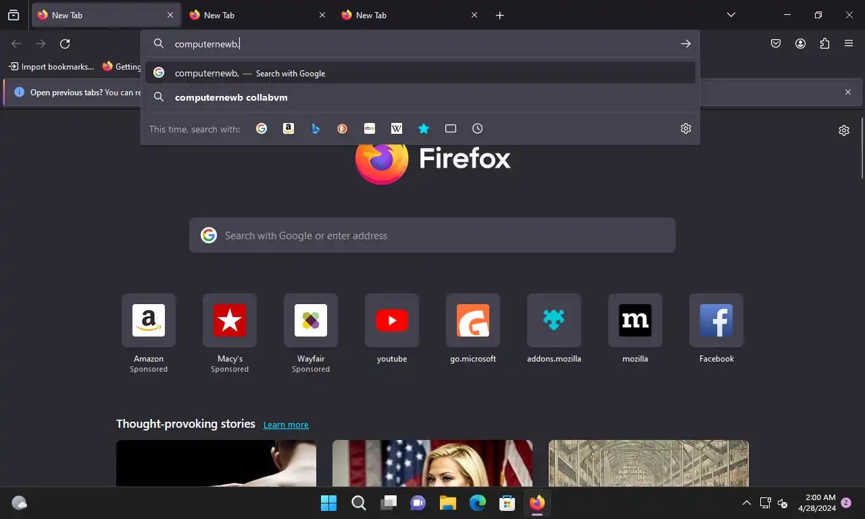Open search settings gear in URL dropdown
This screenshot has width=865, height=519.
pos(686,128)
